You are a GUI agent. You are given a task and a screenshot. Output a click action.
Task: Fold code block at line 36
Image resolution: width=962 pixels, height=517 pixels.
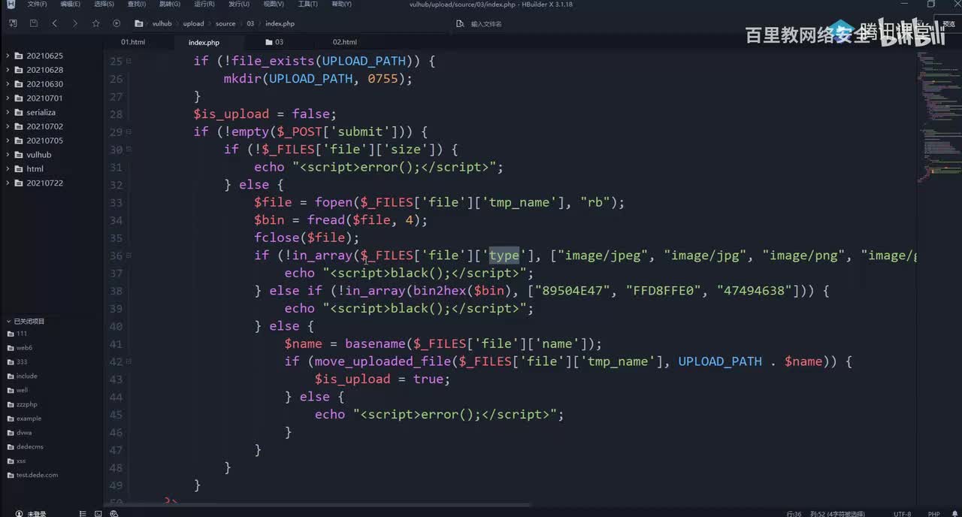click(x=129, y=255)
